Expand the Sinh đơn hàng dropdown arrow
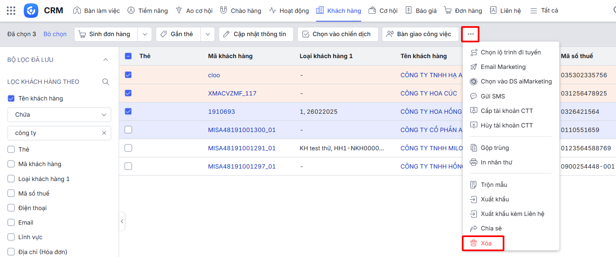Image resolution: width=616 pixels, height=257 pixels. 145,34
